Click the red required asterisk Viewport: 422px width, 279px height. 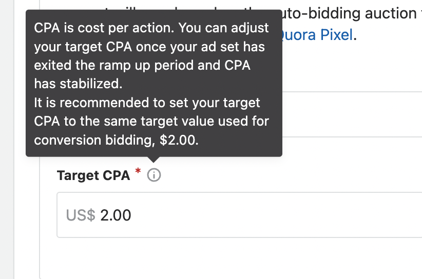click(x=138, y=171)
